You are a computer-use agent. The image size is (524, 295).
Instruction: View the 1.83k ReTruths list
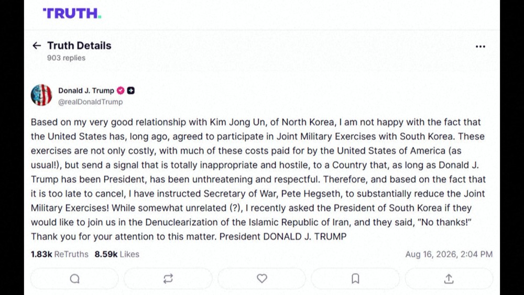[x=60, y=254]
